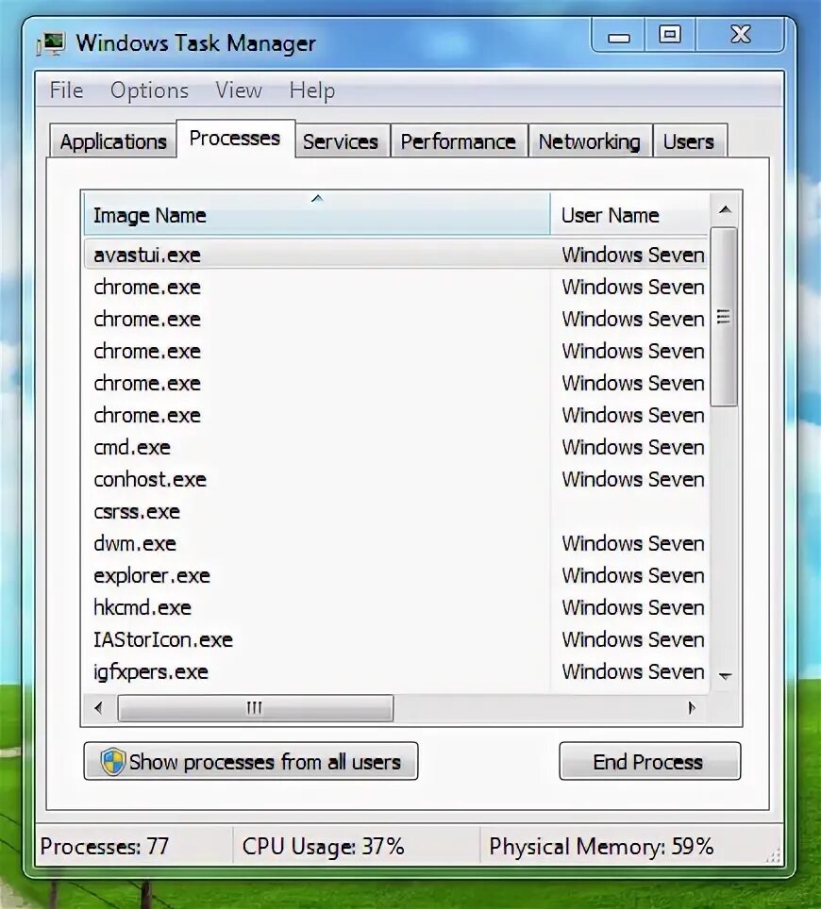Open the Options menu
Viewport: 821px width, 909px height.
tap(150, 91)
